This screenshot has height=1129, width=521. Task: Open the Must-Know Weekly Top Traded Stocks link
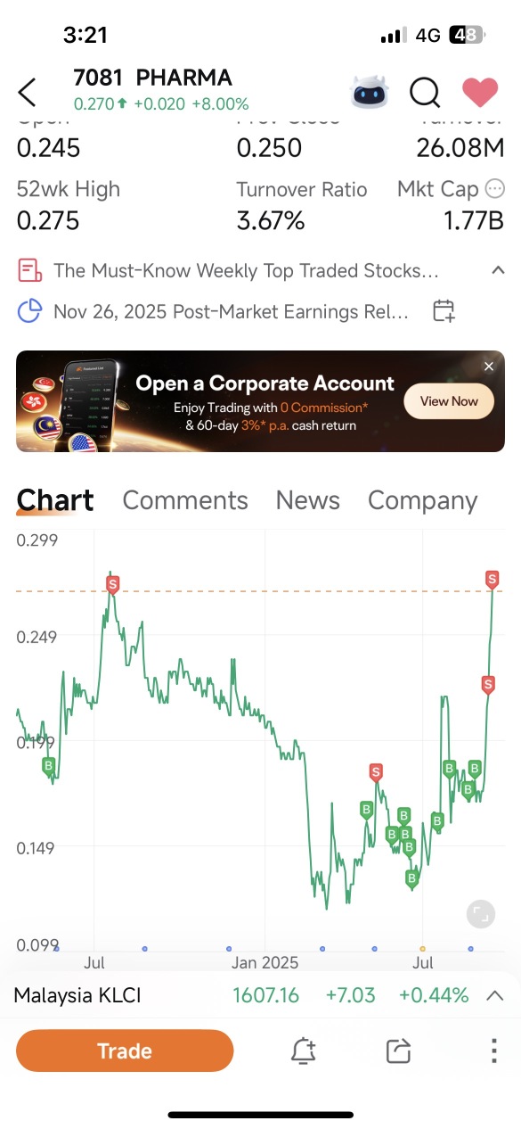click(x=246, y=270)
